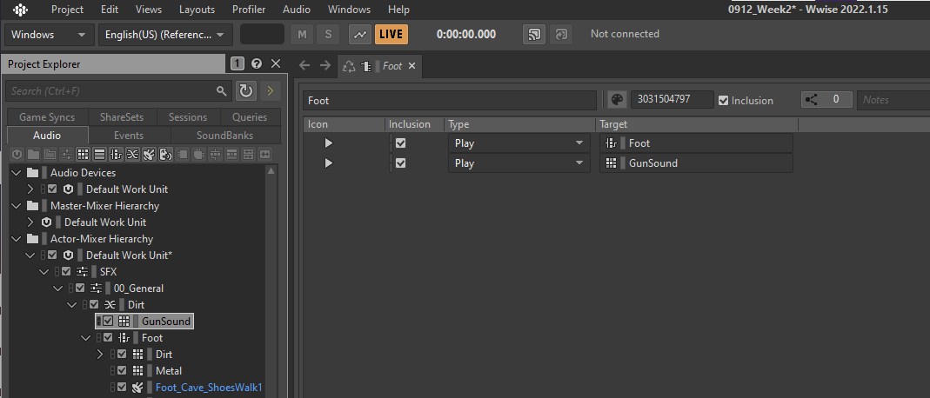Create a new Physical Folder from explorer toolbar
This screenshot has width=930, height=398.
33,155
